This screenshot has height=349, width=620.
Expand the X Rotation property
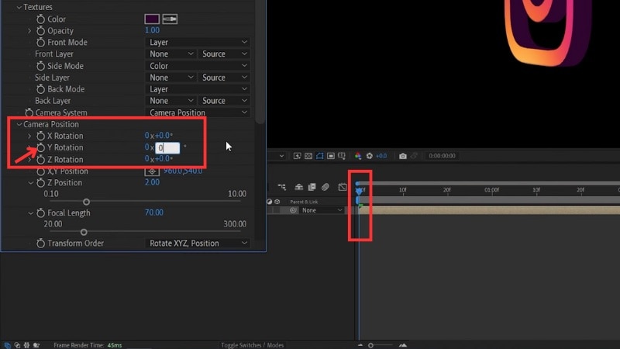(x=29, y=136)
